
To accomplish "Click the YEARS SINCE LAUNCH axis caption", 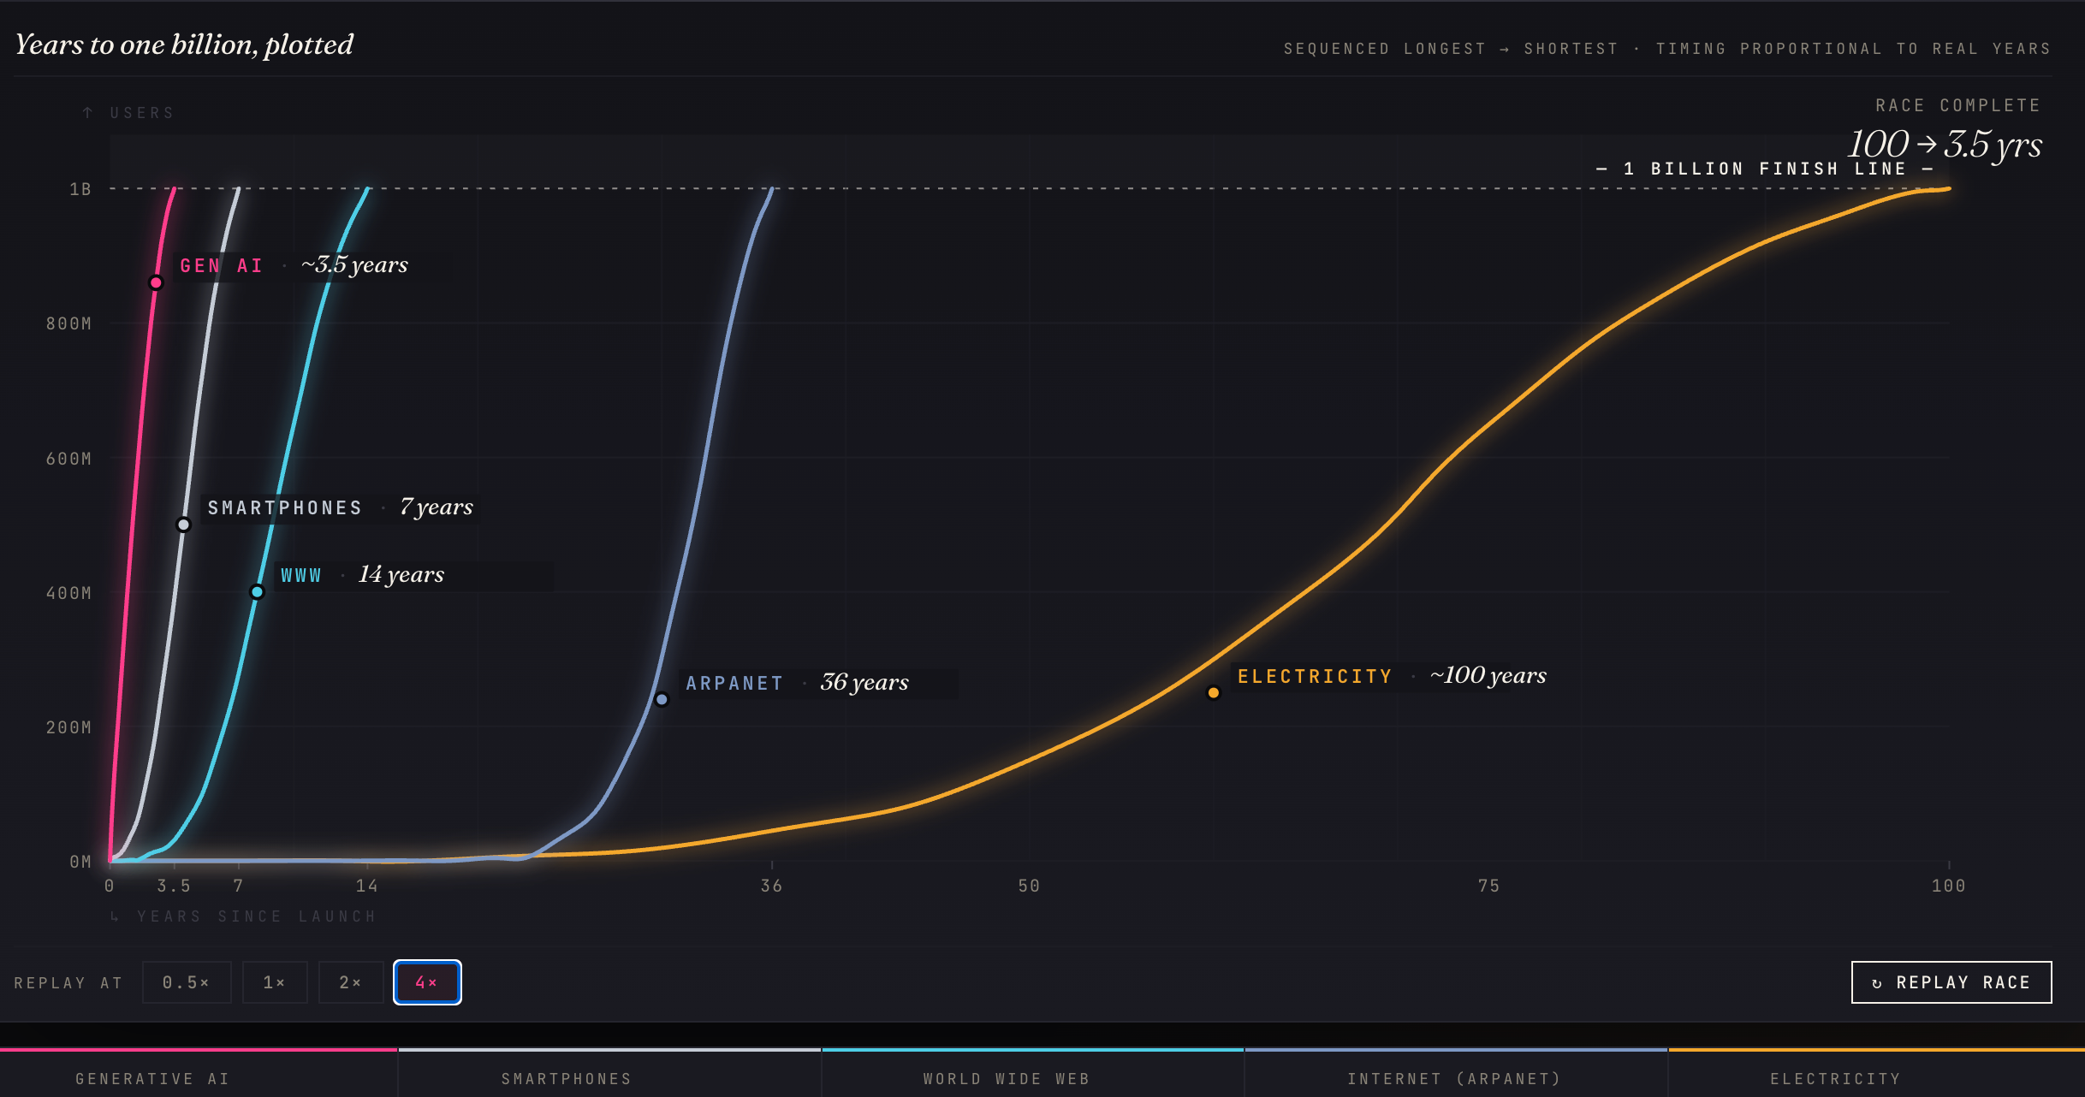I will 243,916.
